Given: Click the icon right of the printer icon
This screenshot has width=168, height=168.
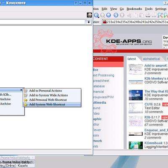Looking at the screenshot, I should [154, 15].
